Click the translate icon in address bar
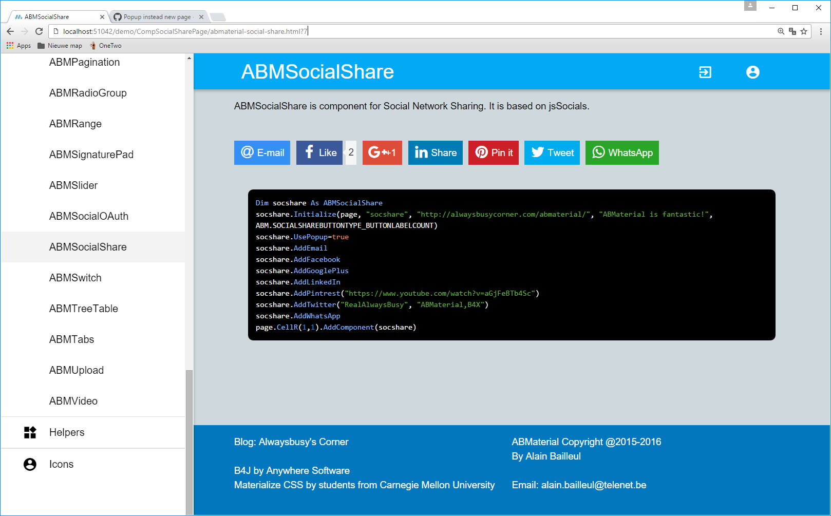The width and height of the screenshot is (831, 516). pos(792,31)
